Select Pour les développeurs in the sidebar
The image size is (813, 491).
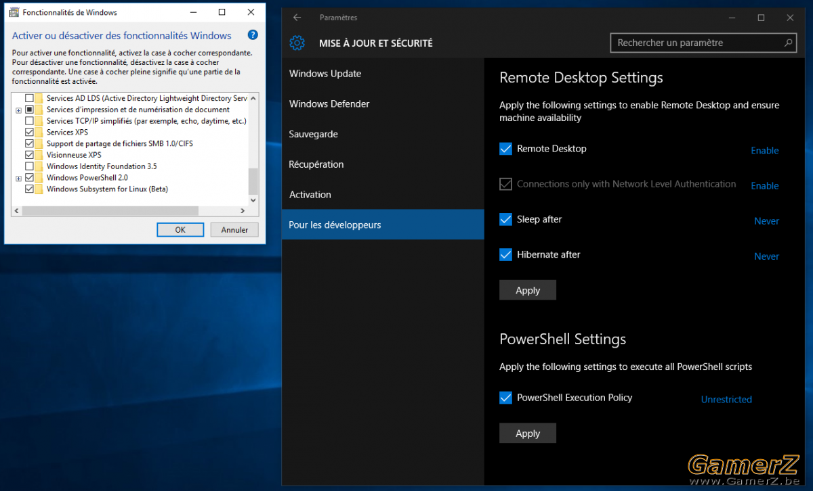(383, 225)
